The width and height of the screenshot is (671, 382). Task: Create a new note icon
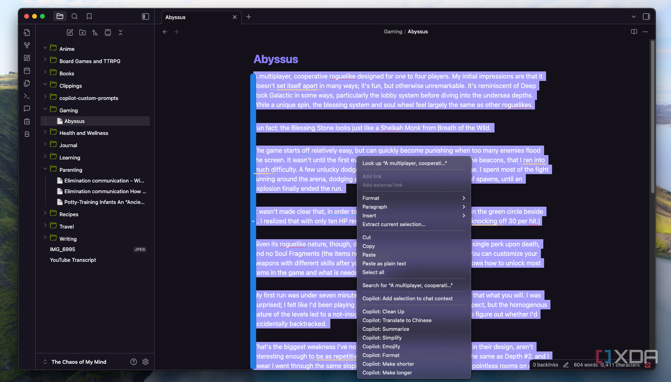pos(70,33)
